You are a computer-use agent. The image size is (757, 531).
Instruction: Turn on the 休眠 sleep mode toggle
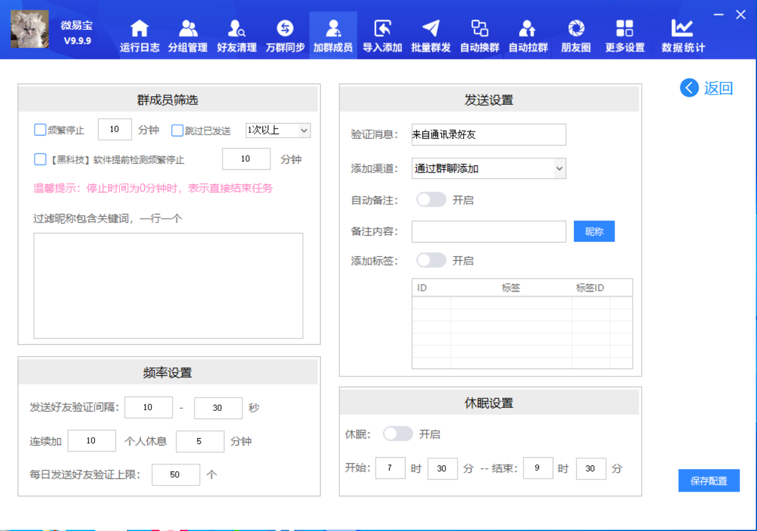(398, 434)
